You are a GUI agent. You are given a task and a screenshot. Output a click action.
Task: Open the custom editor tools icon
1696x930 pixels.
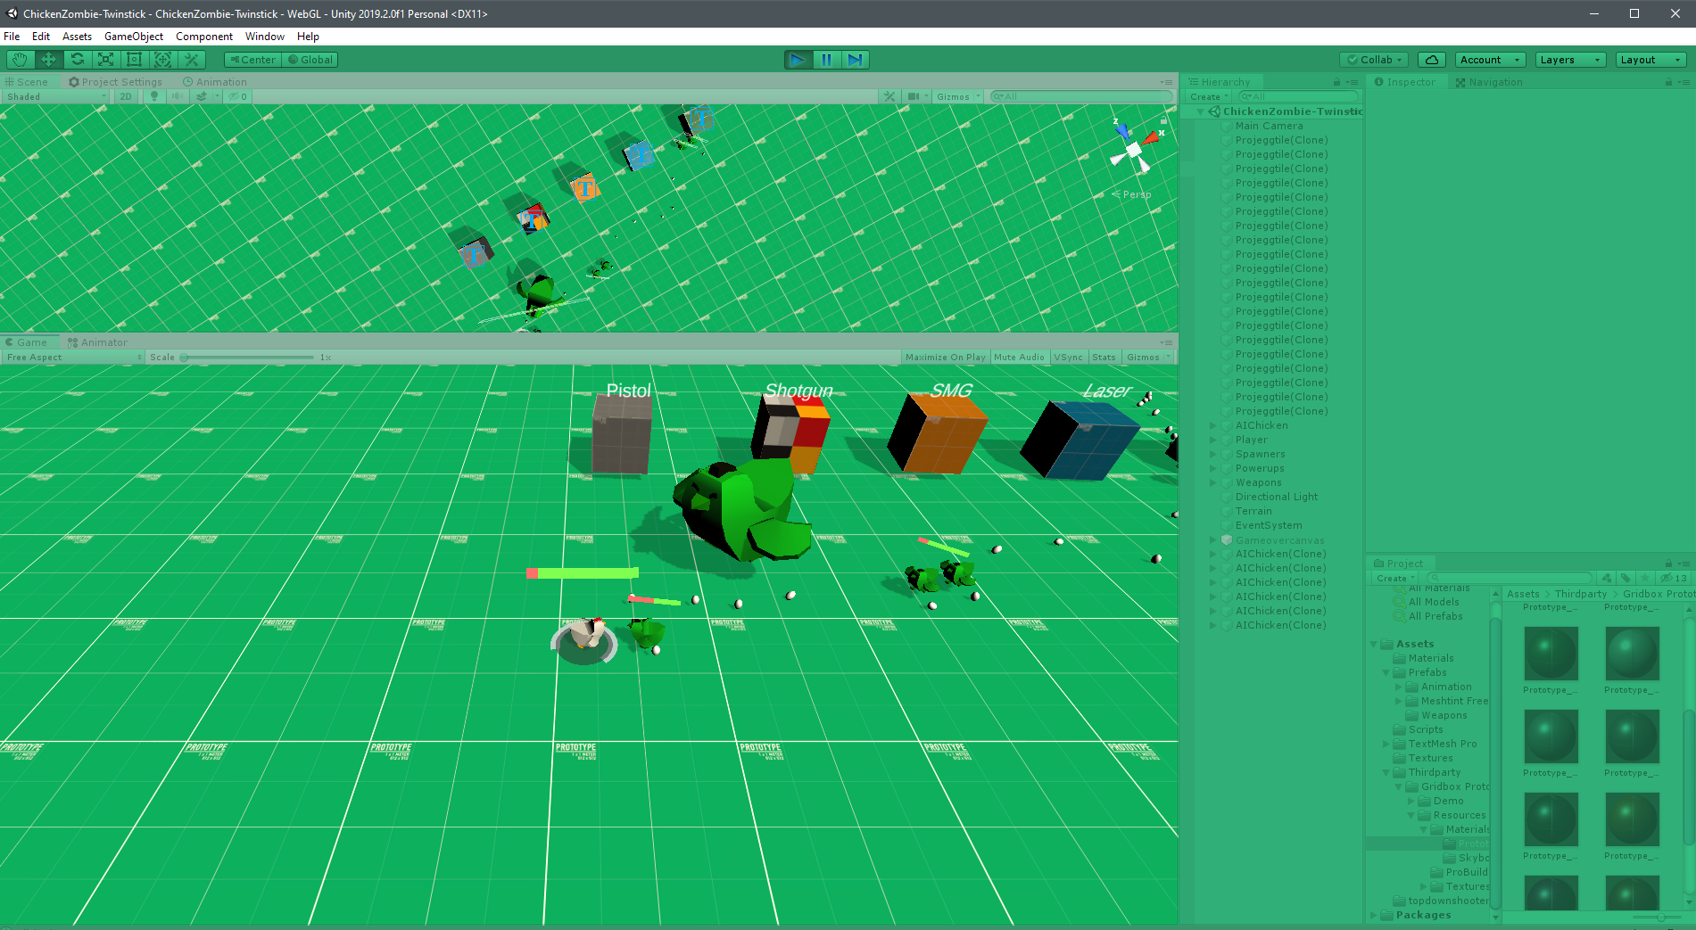[191, 60]
